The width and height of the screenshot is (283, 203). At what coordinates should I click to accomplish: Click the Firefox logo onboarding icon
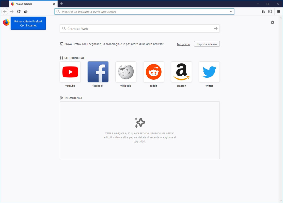pyautogui.click(x=6, y=23)
